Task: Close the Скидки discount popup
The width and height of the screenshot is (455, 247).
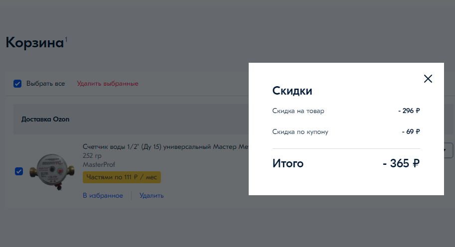Action: [x=428, y=79]
